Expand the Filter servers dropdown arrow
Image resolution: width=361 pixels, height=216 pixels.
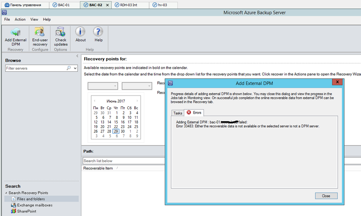coord(75,68)
